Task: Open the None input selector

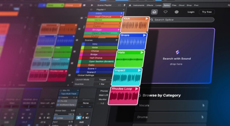Action: [x=86, y=103]
